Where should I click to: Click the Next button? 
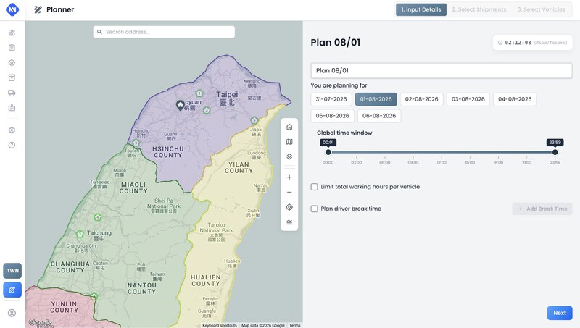pyautogui.click(x=560, y=313)
